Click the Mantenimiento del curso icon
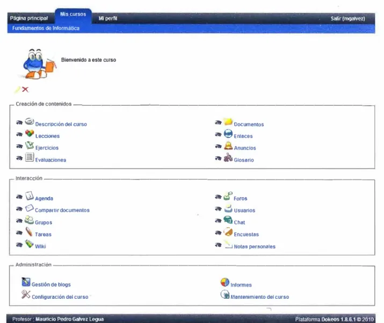384x323 pixels. (x=225, y=295)
